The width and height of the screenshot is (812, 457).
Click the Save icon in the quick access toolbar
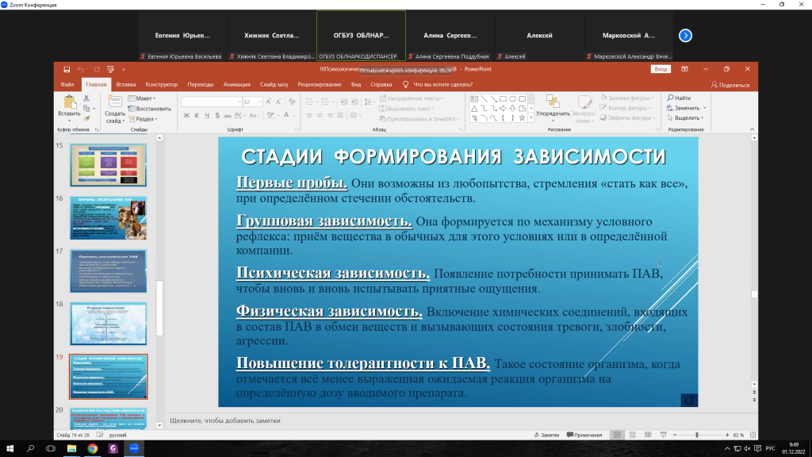coord(67,70)
